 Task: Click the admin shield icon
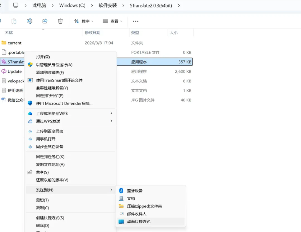tap(30, 65)
